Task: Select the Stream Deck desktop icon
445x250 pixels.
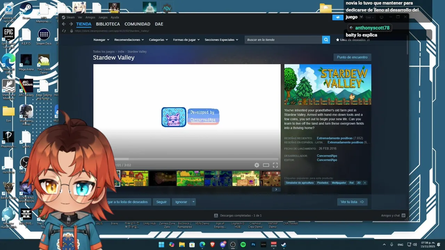Action: point(44,37)
